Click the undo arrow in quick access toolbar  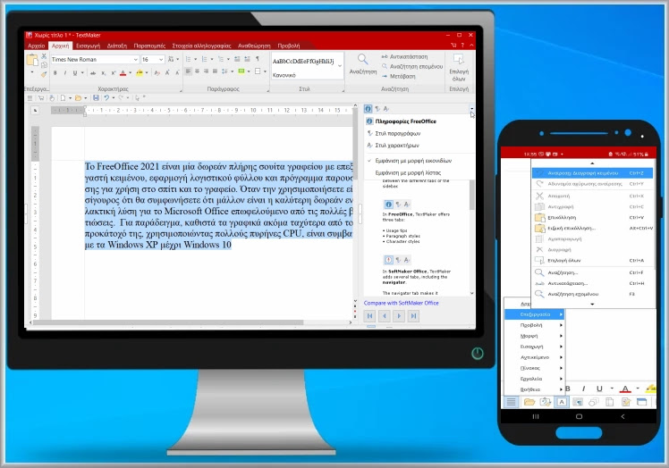pos(106,98)
